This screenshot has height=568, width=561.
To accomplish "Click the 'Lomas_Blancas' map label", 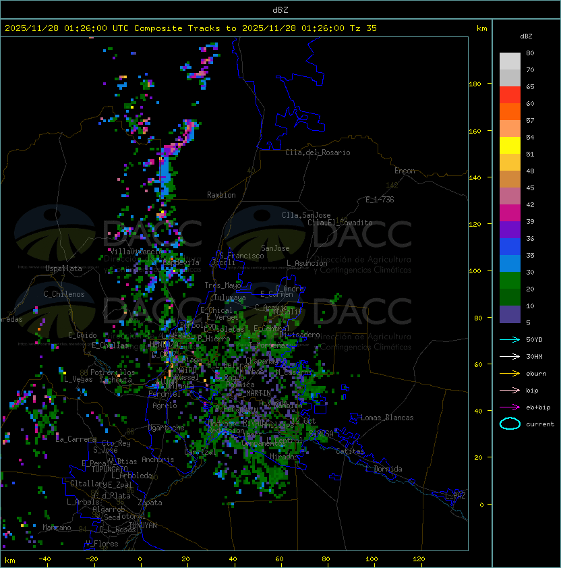I will (x=387, y=418).
